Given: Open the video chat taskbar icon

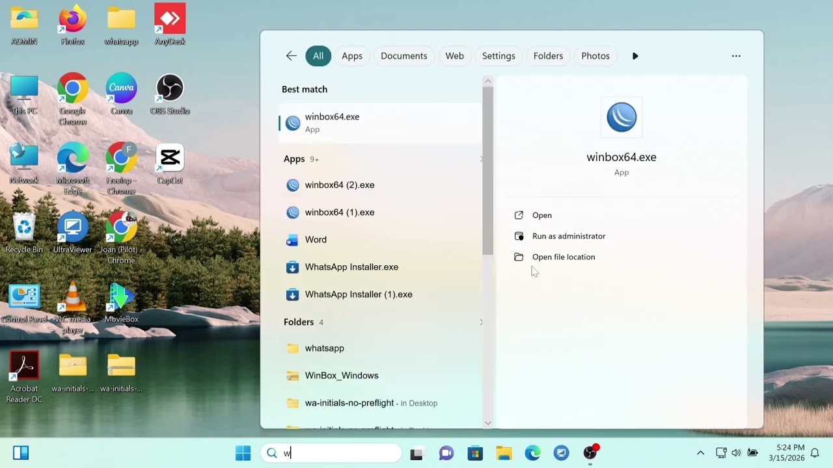Looking at the screenshot, I should pyautogui.click(x=446, y=453).
